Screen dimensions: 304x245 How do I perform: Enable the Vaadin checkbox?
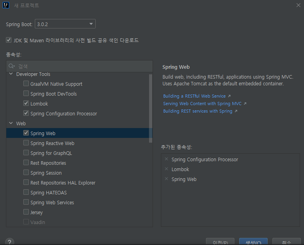[26, 222]
